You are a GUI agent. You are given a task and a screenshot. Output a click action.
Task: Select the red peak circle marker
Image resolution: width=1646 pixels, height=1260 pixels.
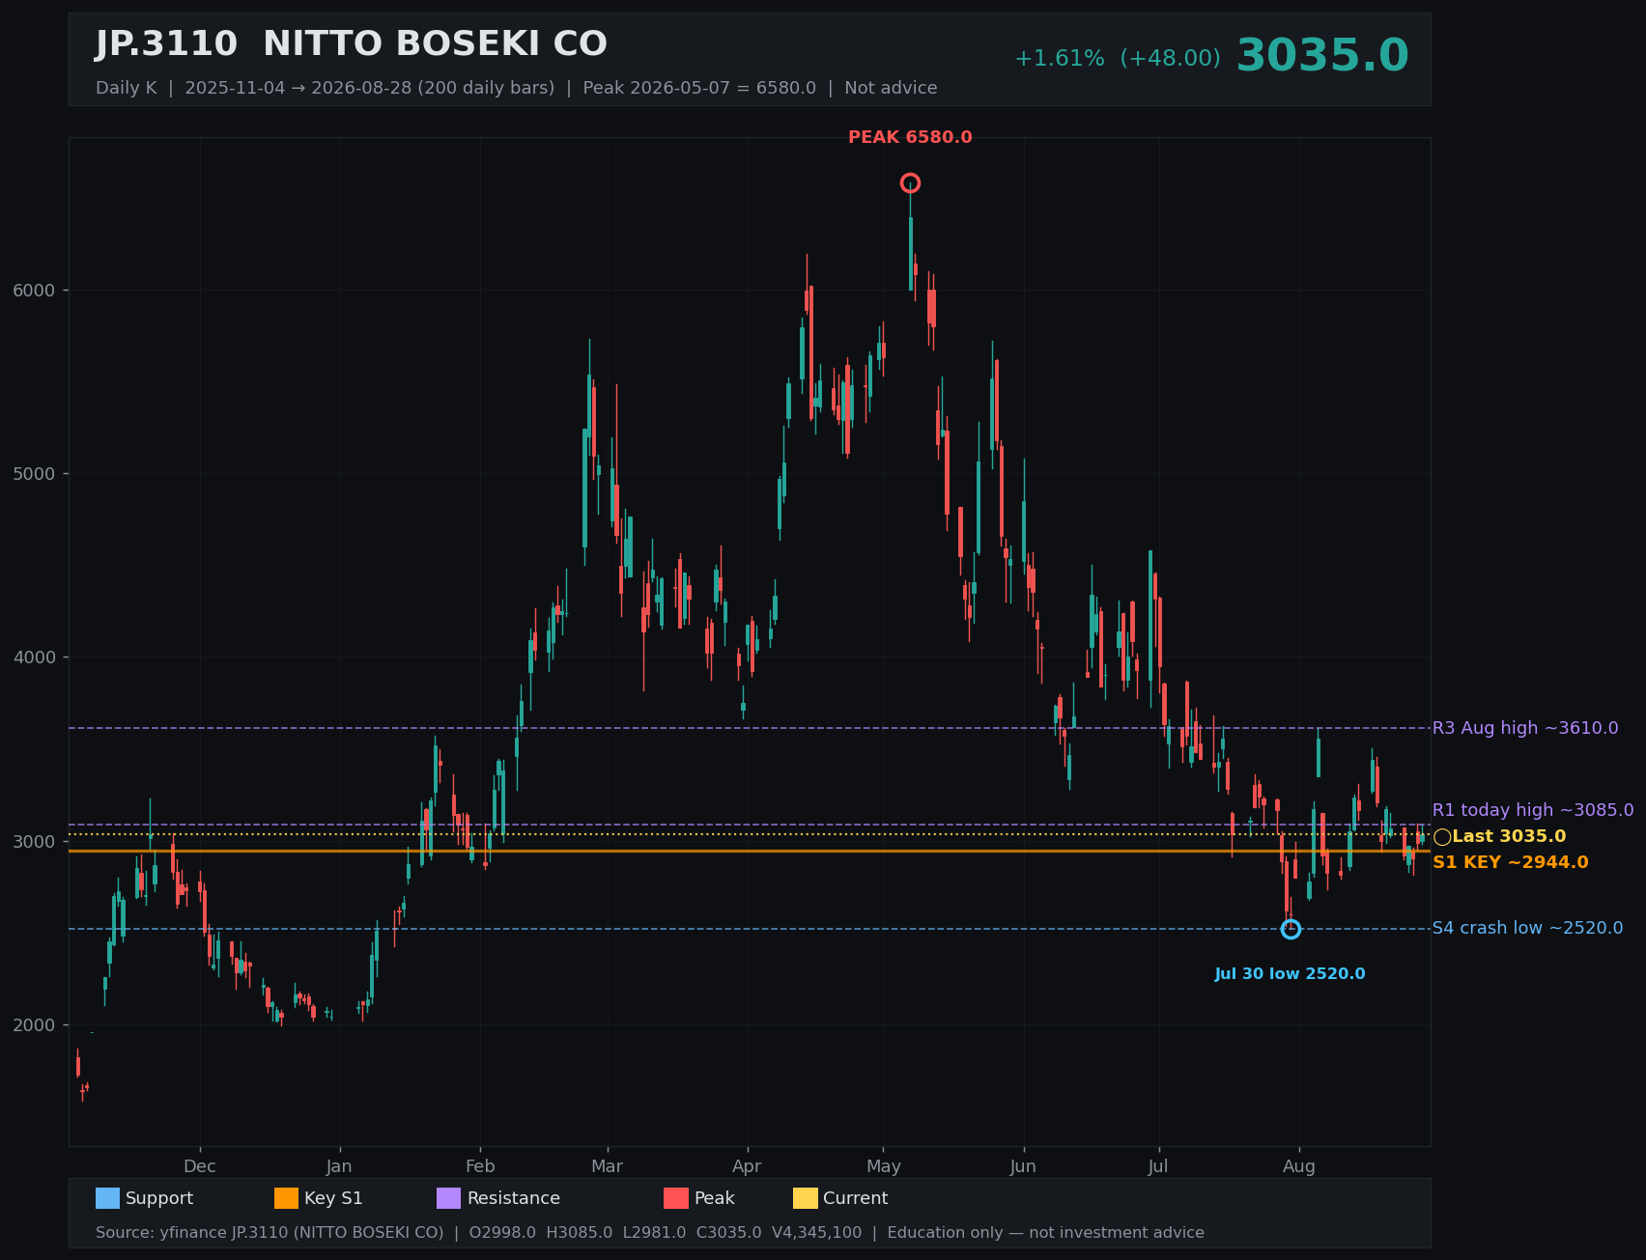tap(910, 183)
